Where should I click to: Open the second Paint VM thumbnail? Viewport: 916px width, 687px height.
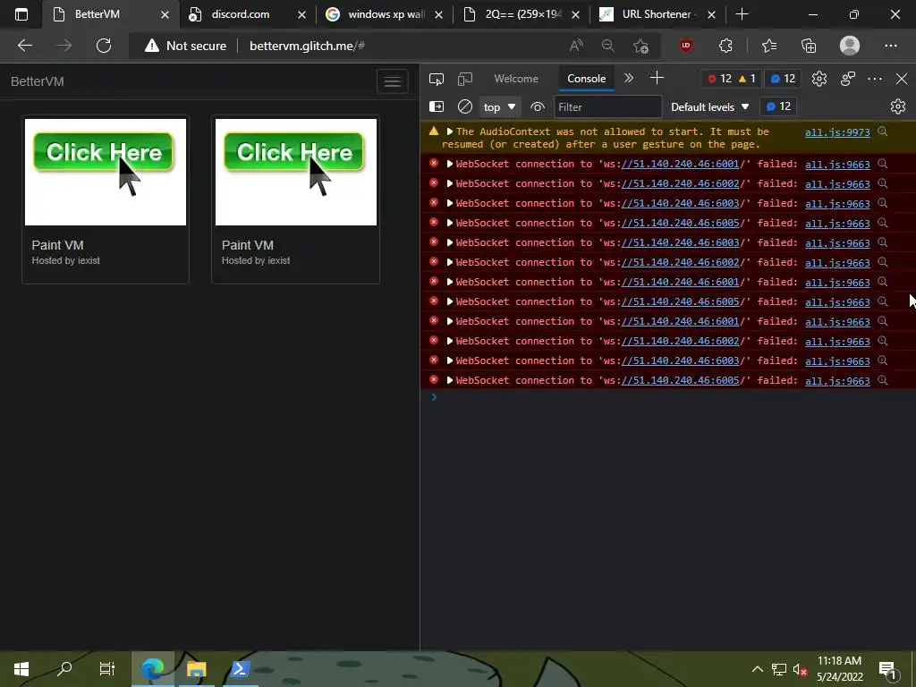[295, 172]
